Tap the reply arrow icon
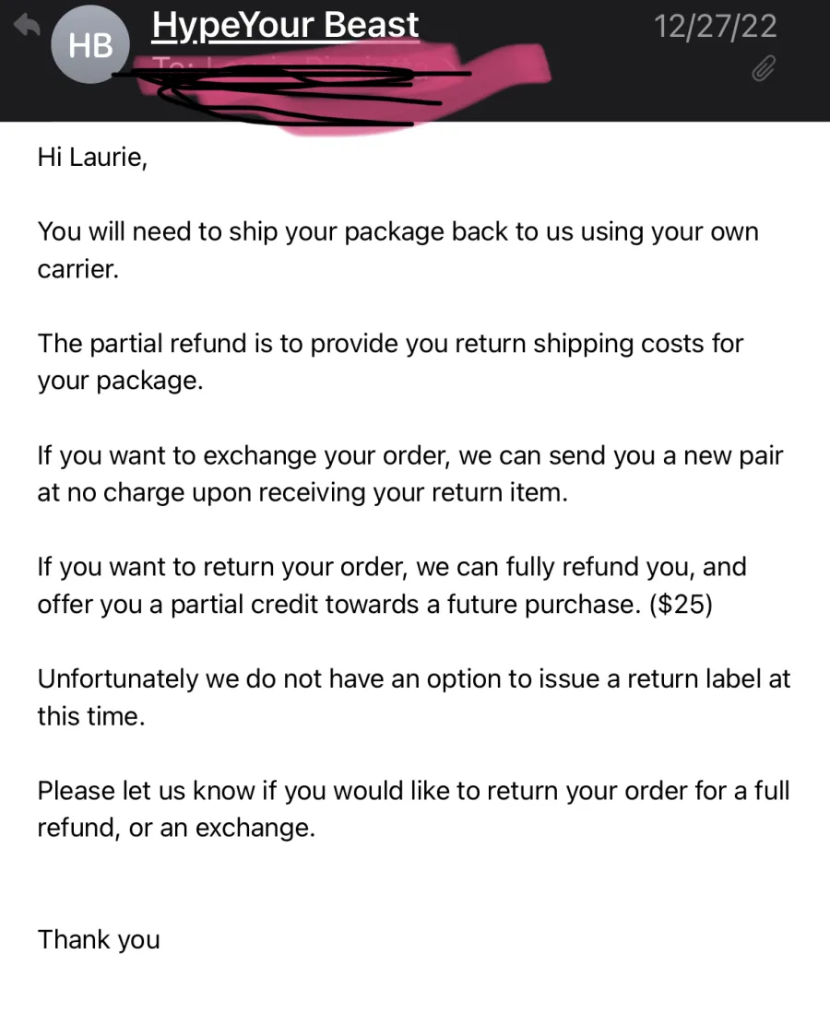Viewport: 830px width, 1025px height. click(x=28, y=26)
